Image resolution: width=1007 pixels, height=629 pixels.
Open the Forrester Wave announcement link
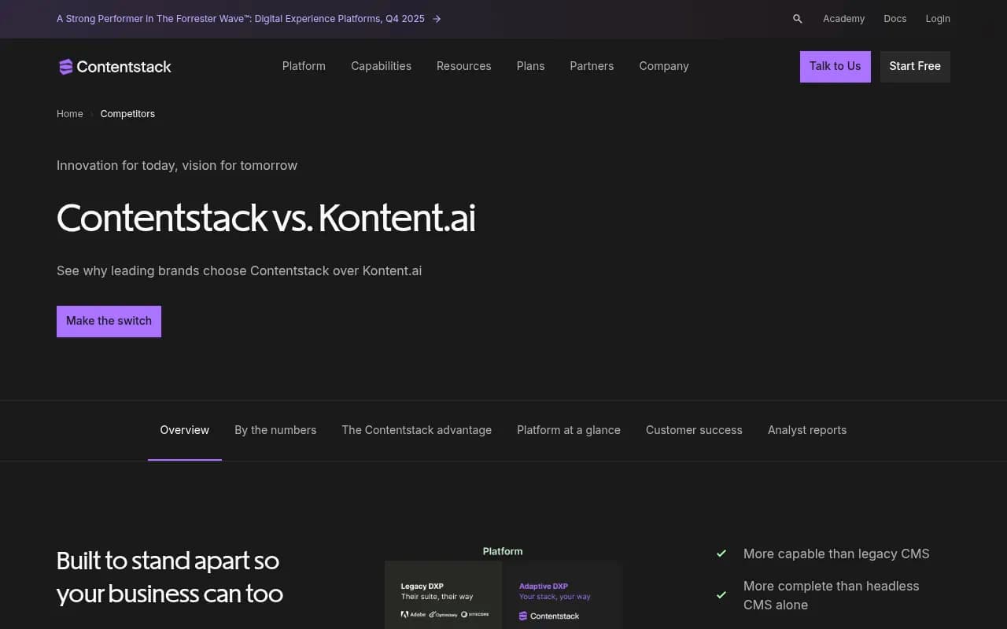(240, 18)
